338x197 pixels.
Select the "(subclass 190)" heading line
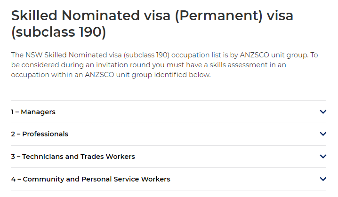pyautogui.click(x=59, y=32)
